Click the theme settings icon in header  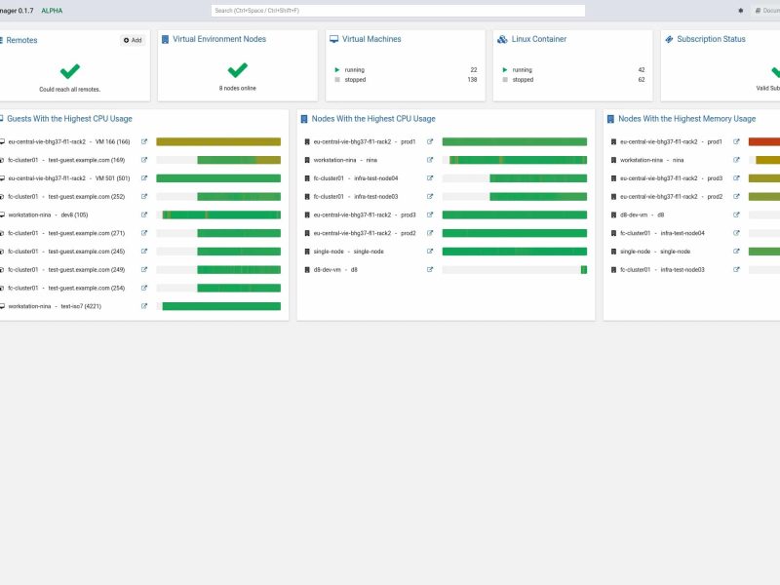[741, 11]
